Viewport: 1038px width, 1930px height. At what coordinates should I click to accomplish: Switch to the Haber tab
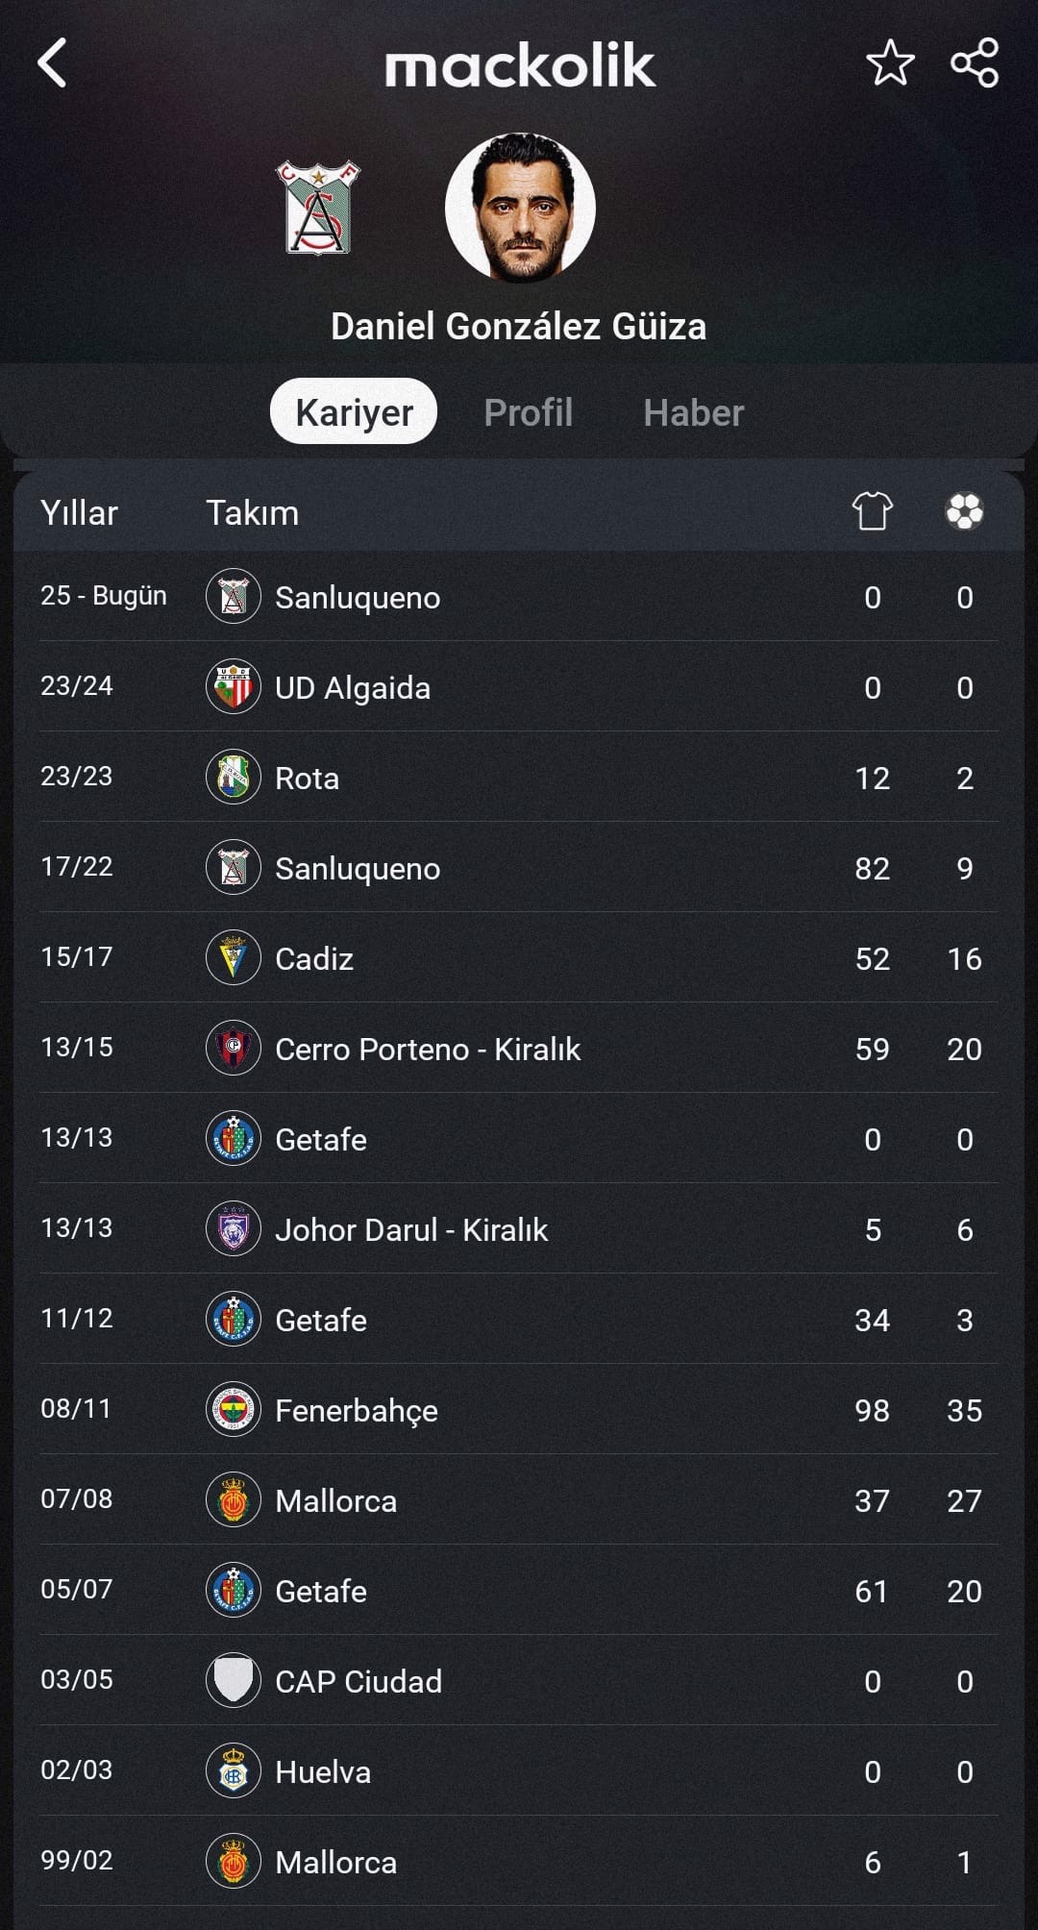[x=694, y=412]
